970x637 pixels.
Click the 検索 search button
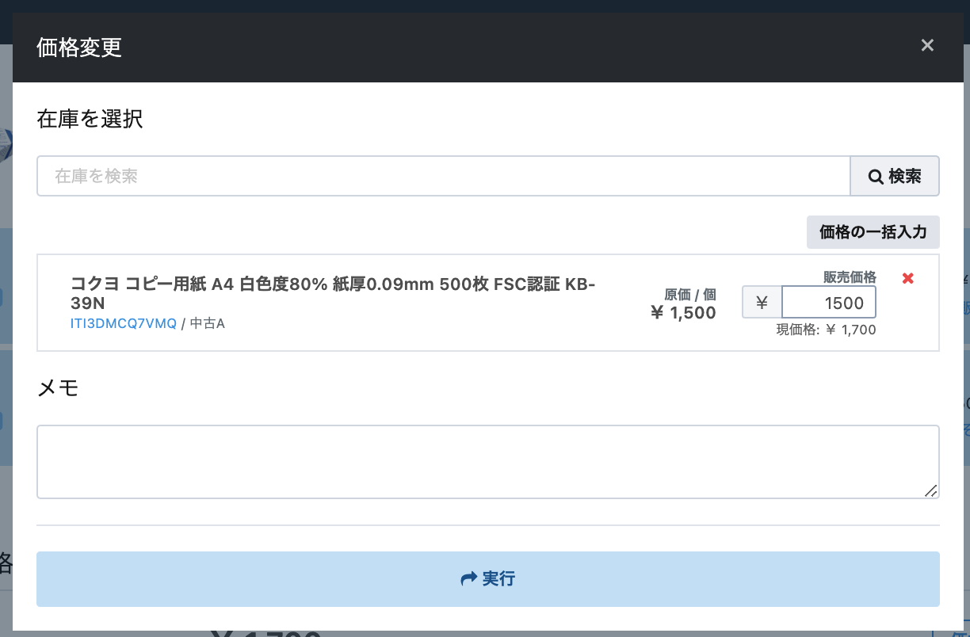[895, 176]
